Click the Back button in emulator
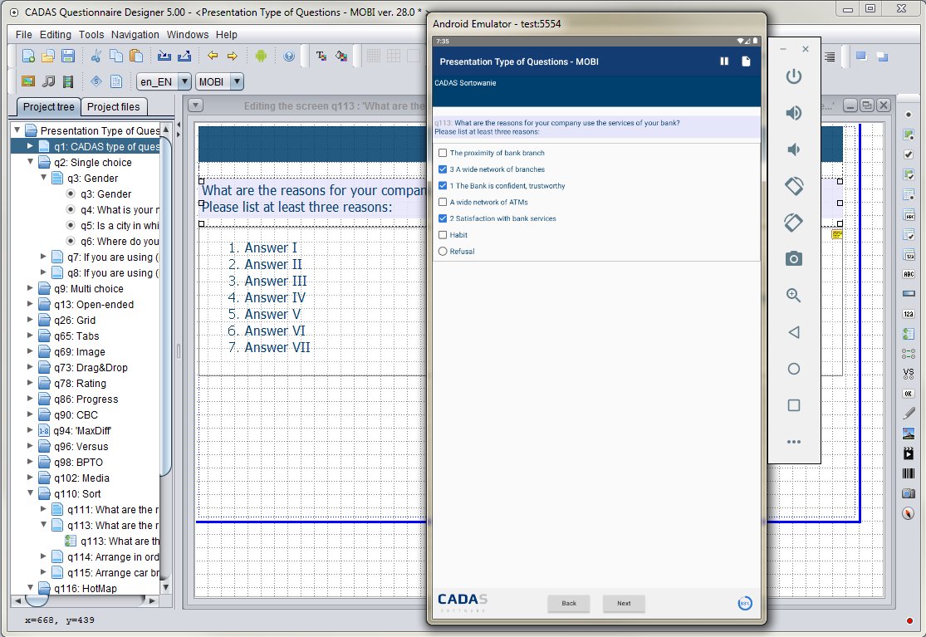 click(x=569, y=603)
